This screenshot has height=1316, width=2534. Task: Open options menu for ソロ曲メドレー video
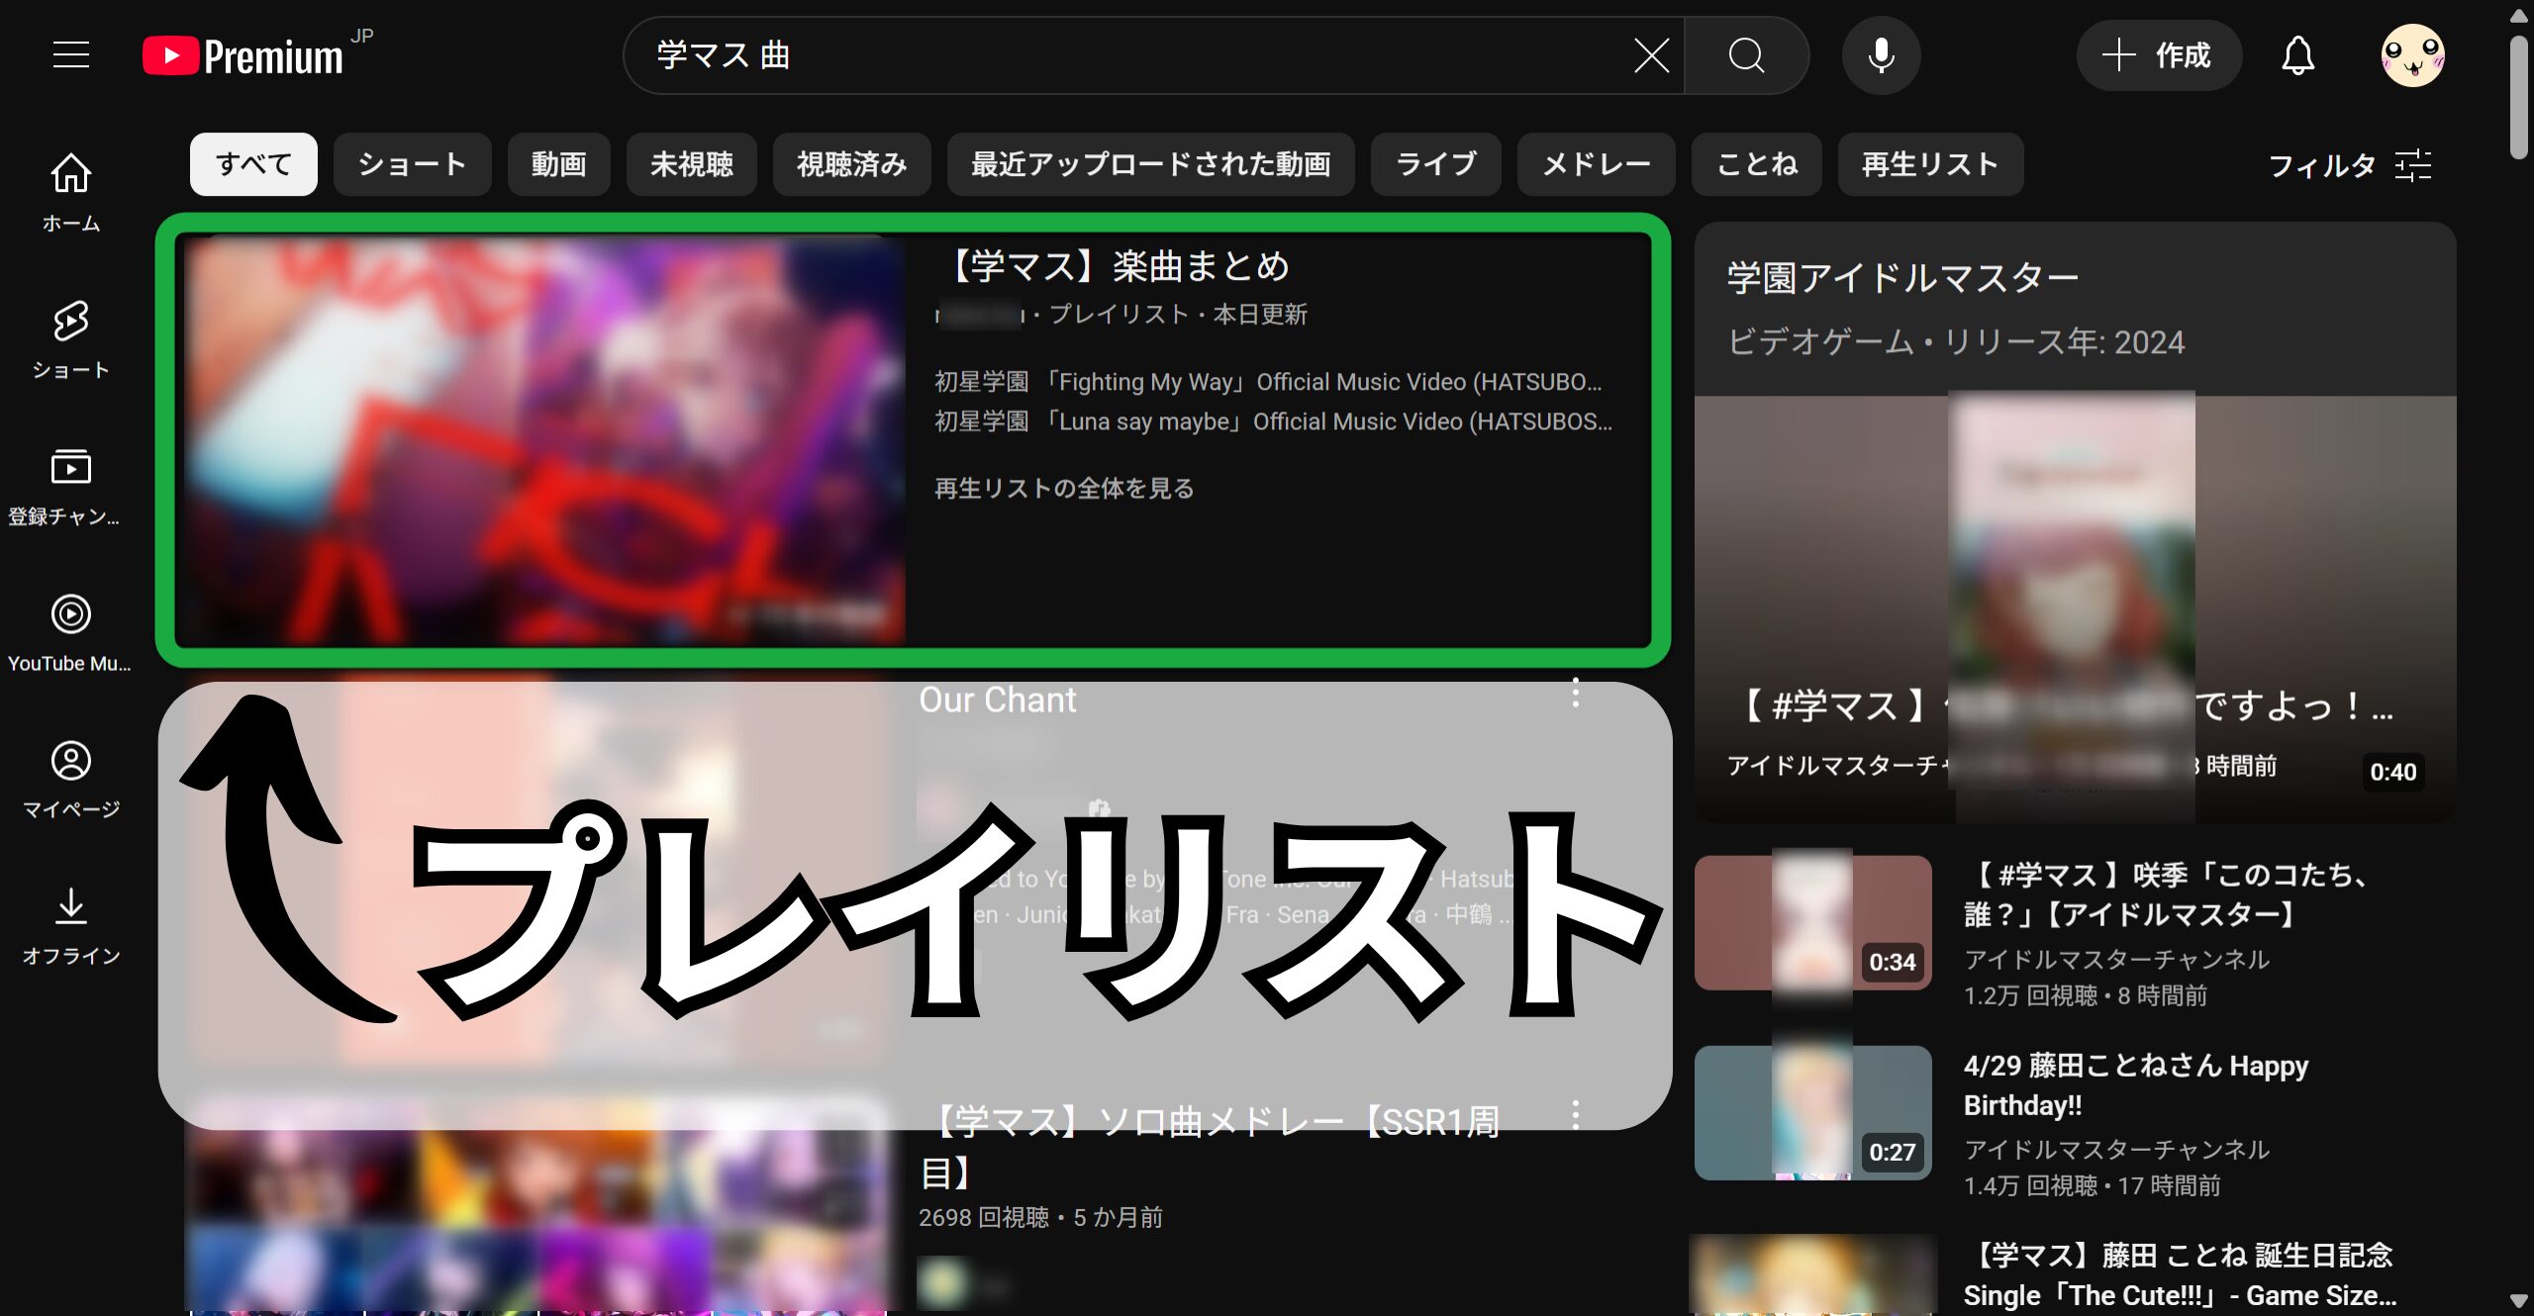pyautogui.click(x=1575, y=1115)
